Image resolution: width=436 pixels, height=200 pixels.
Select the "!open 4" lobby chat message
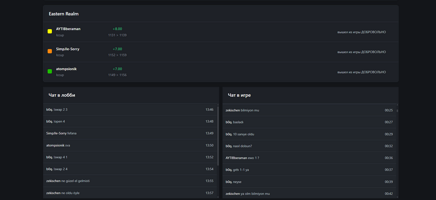[59, 121]
